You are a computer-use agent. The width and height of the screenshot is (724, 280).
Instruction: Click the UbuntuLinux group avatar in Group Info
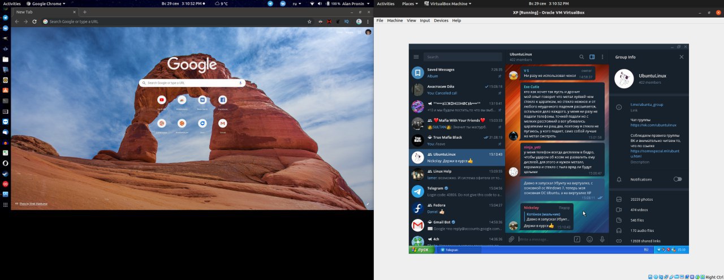(x=624, y=79)
